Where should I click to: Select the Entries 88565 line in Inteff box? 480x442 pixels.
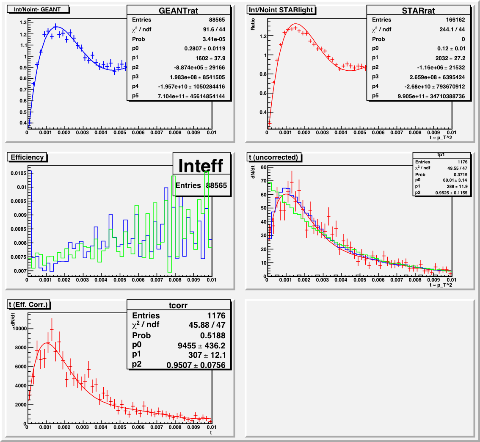pyautogui.click(x=201, y=185)
